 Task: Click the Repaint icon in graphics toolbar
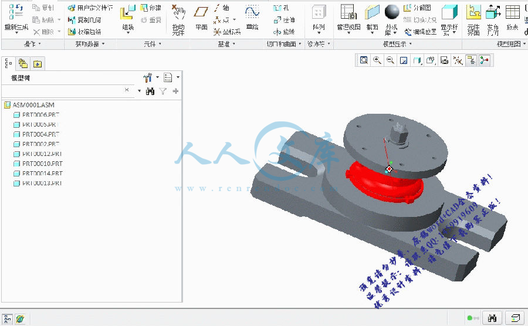(x=404, y=60)
